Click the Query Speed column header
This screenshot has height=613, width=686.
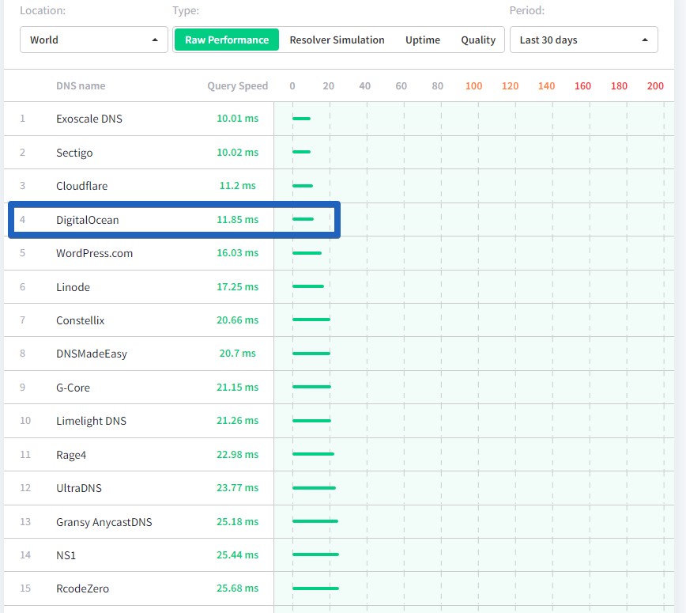tap(238, 85)
